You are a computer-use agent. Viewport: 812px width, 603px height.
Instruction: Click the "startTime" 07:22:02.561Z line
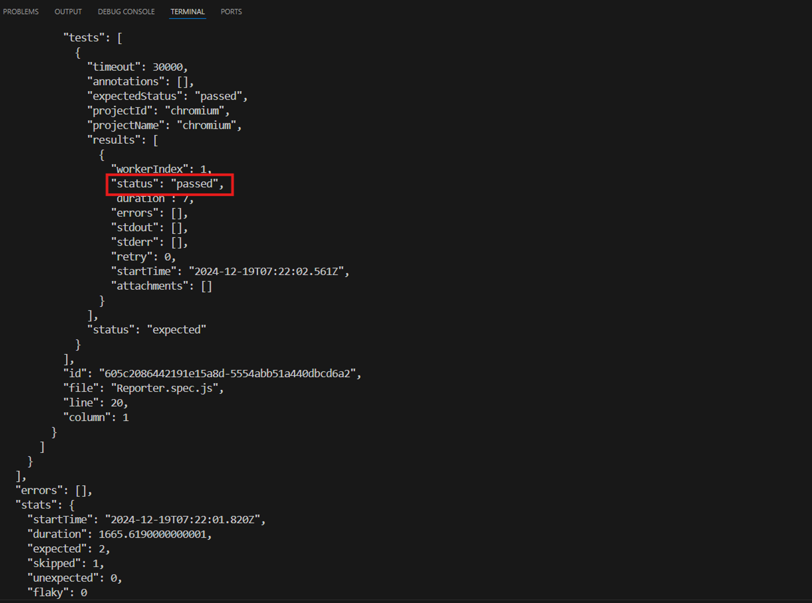pyautogui.click(x=230, y=271)
